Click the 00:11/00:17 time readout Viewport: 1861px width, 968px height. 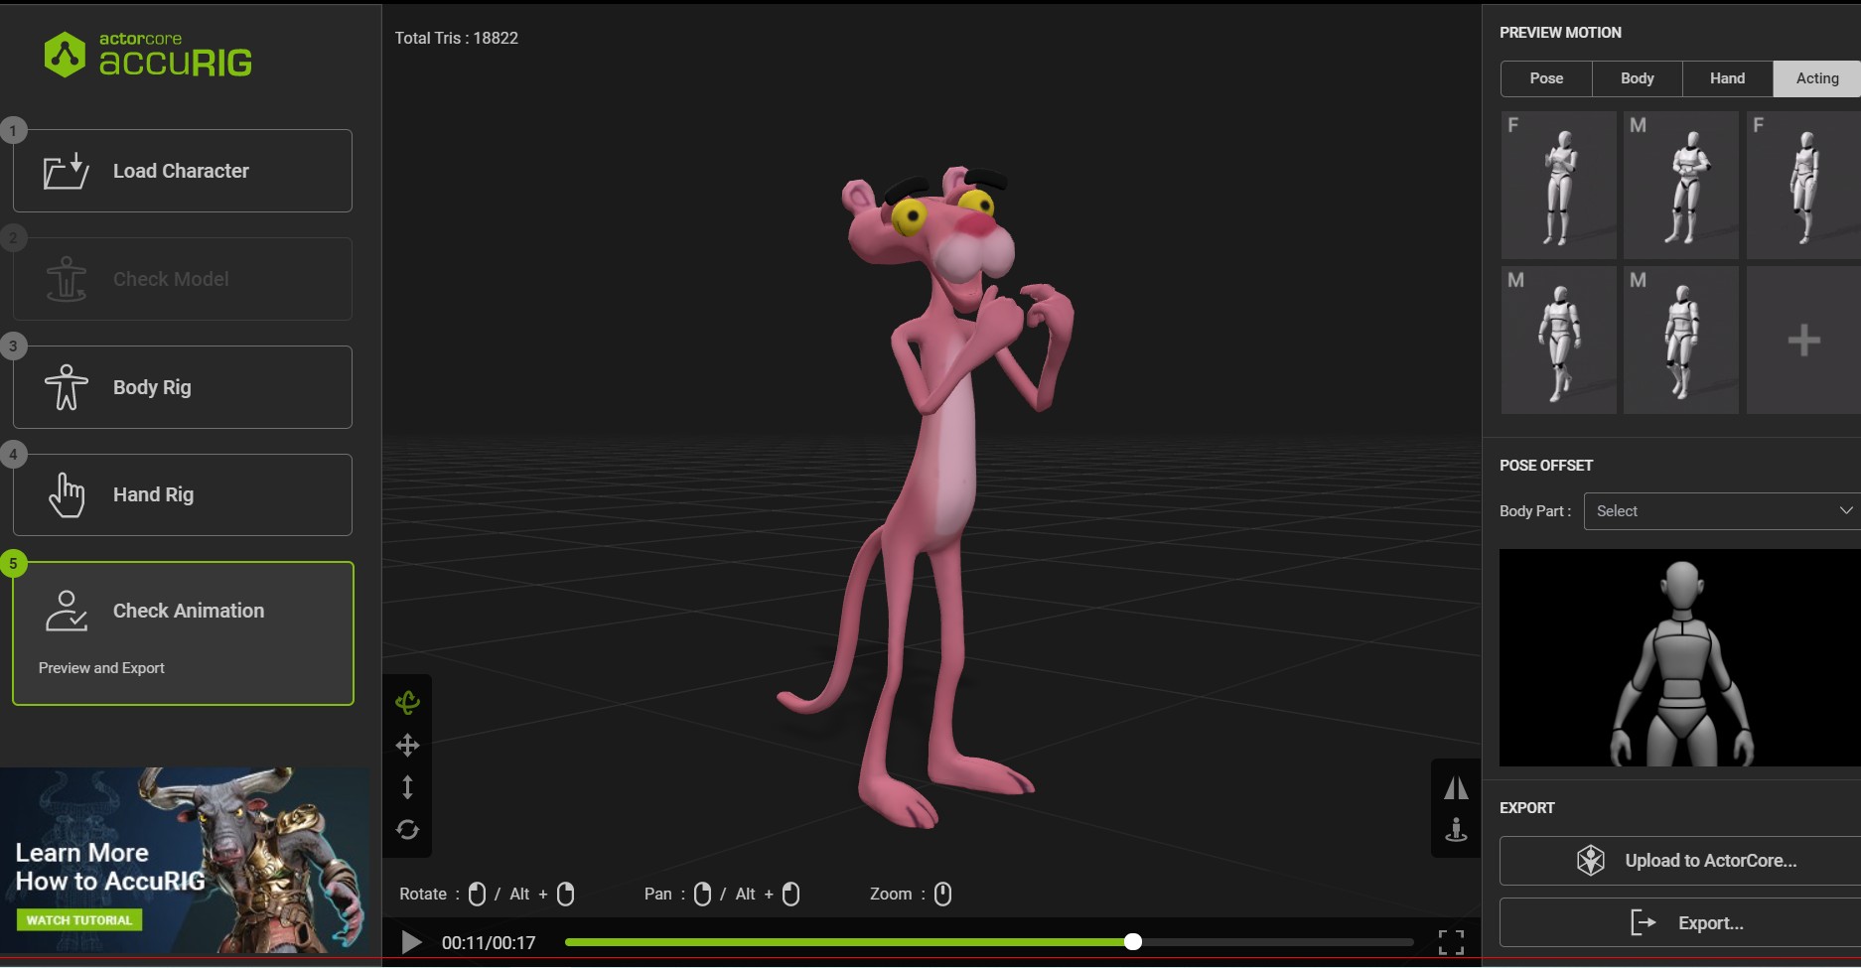(x=489, y=943)
